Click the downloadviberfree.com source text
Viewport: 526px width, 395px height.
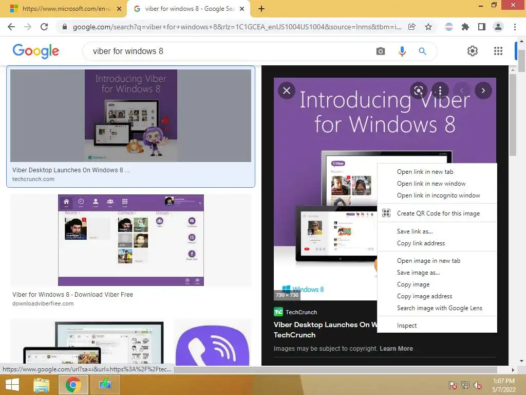43,303
